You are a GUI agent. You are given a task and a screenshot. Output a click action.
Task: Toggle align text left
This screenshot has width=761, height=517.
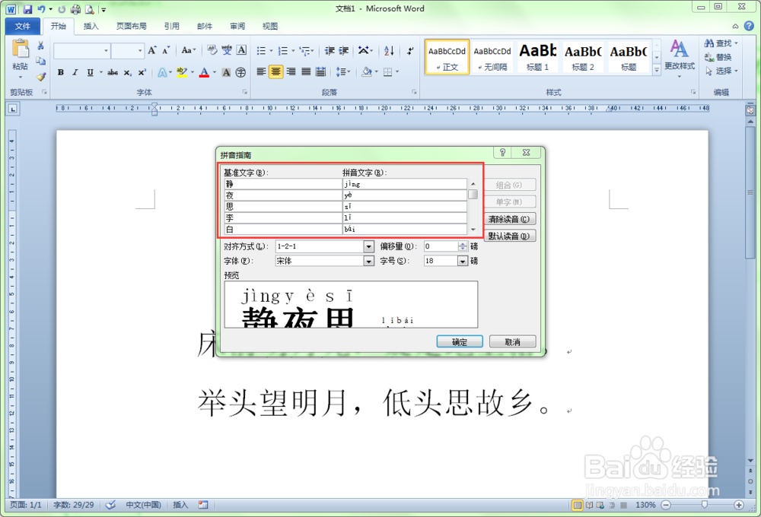pos(261,72)
